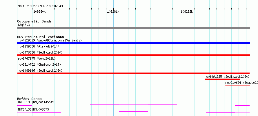This screenshot has width=258, height=116.
Task: Click the 108282k ruler position label
Action: 187,12
